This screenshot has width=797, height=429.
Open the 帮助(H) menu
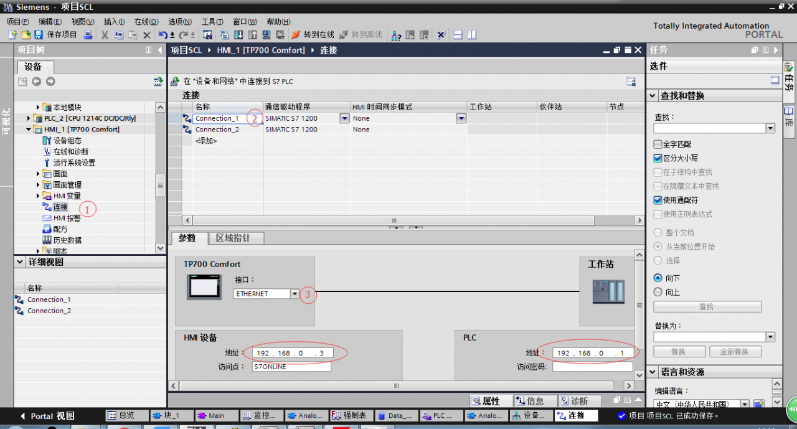pyautogui.click(x=278, y=21)
